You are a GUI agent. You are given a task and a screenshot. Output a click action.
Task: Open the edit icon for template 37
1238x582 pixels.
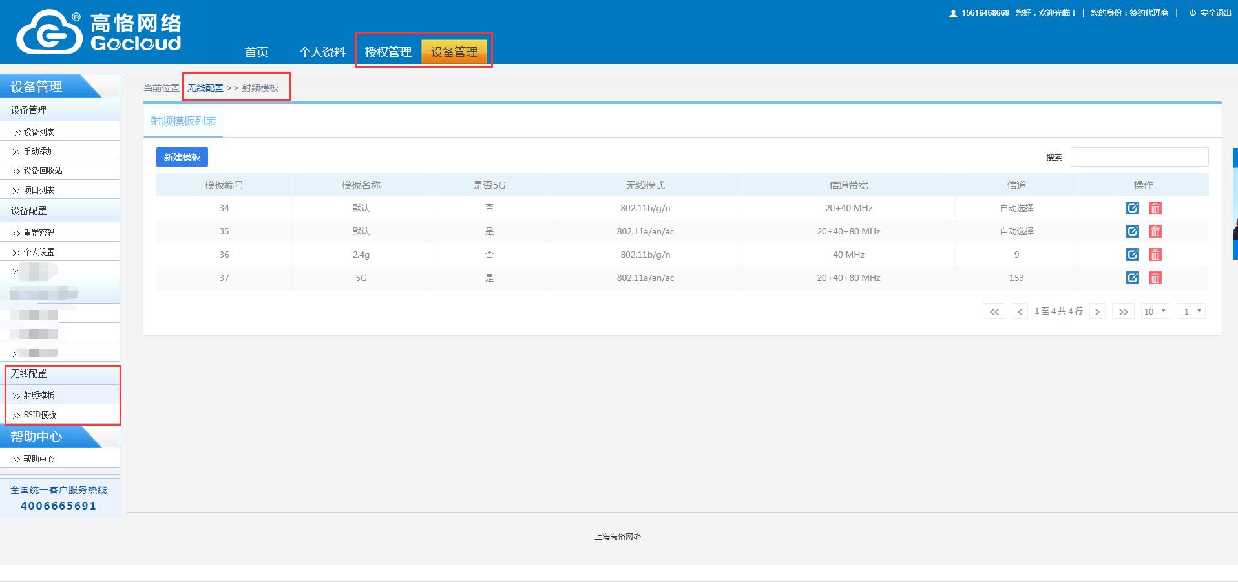pos(1132,278)
